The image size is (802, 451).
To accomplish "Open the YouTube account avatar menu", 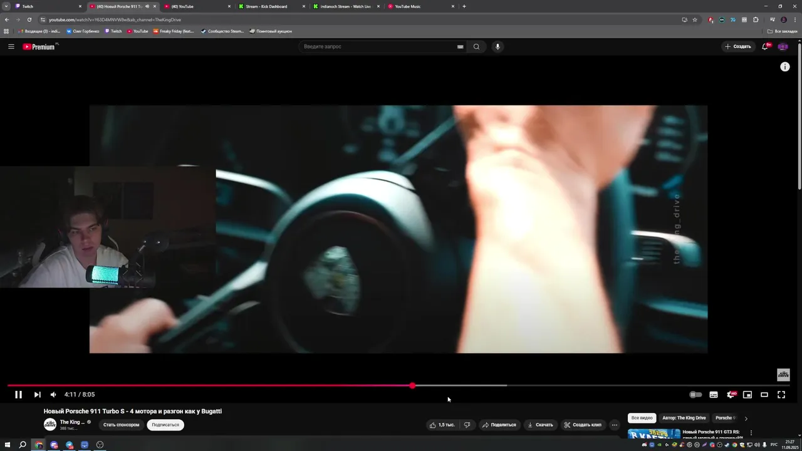I will (783, 46).
